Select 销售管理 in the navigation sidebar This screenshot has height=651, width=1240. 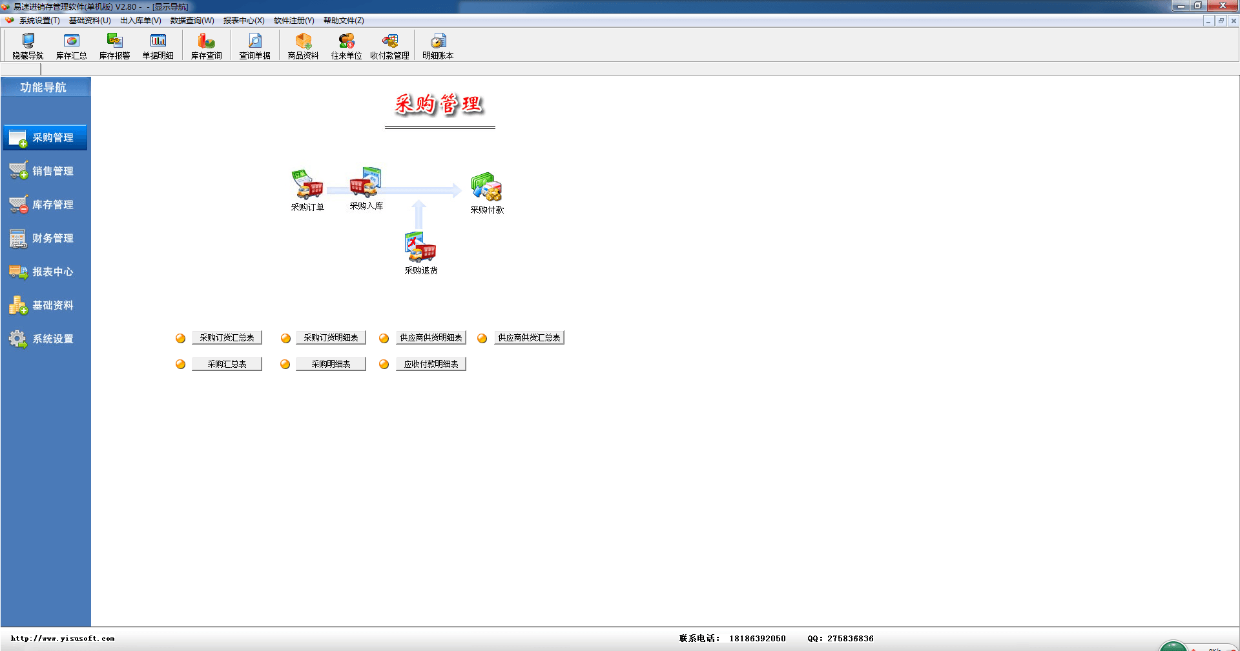[x=45, y=171]
